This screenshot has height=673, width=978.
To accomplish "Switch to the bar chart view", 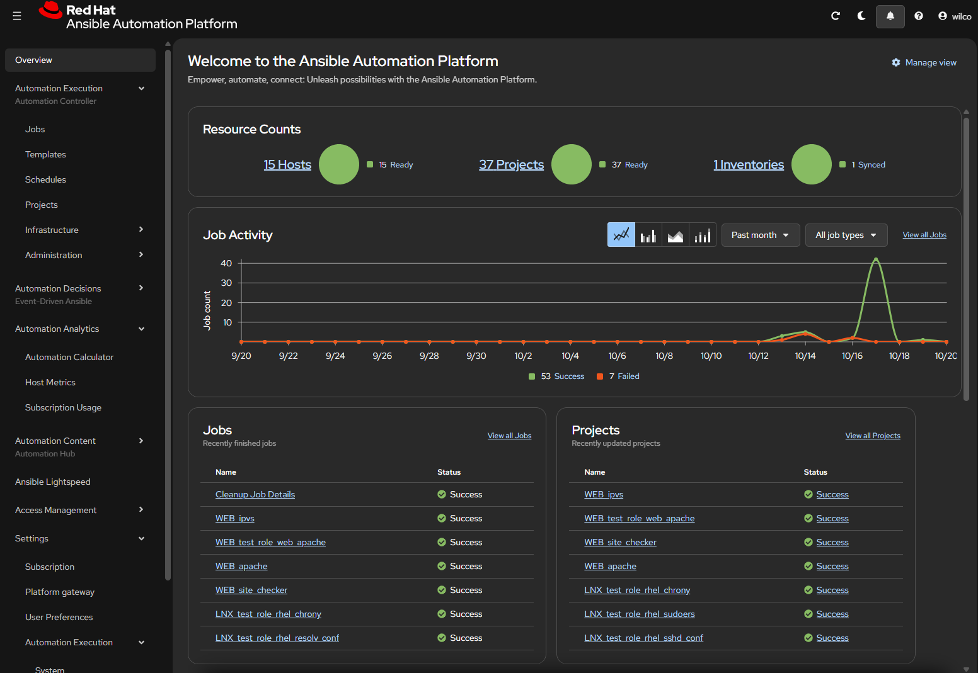I will pyautogui.click(x=648, y=235).
